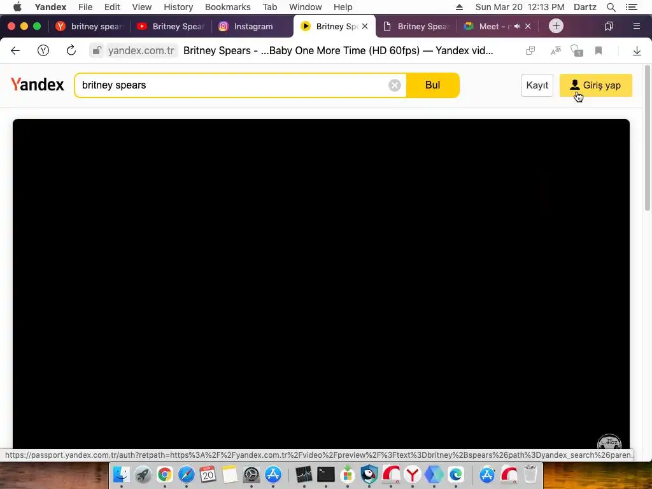Open Google Chrome from the dock
Screen dimensions: 652x489
[x=165, y=474]
